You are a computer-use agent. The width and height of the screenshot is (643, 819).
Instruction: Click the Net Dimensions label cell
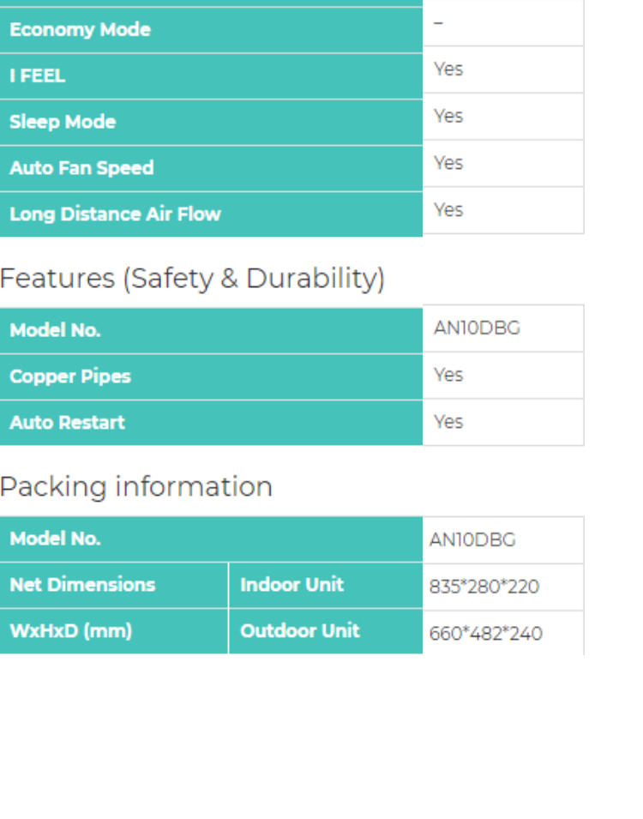pyautogui.click(x=82, y=585)
